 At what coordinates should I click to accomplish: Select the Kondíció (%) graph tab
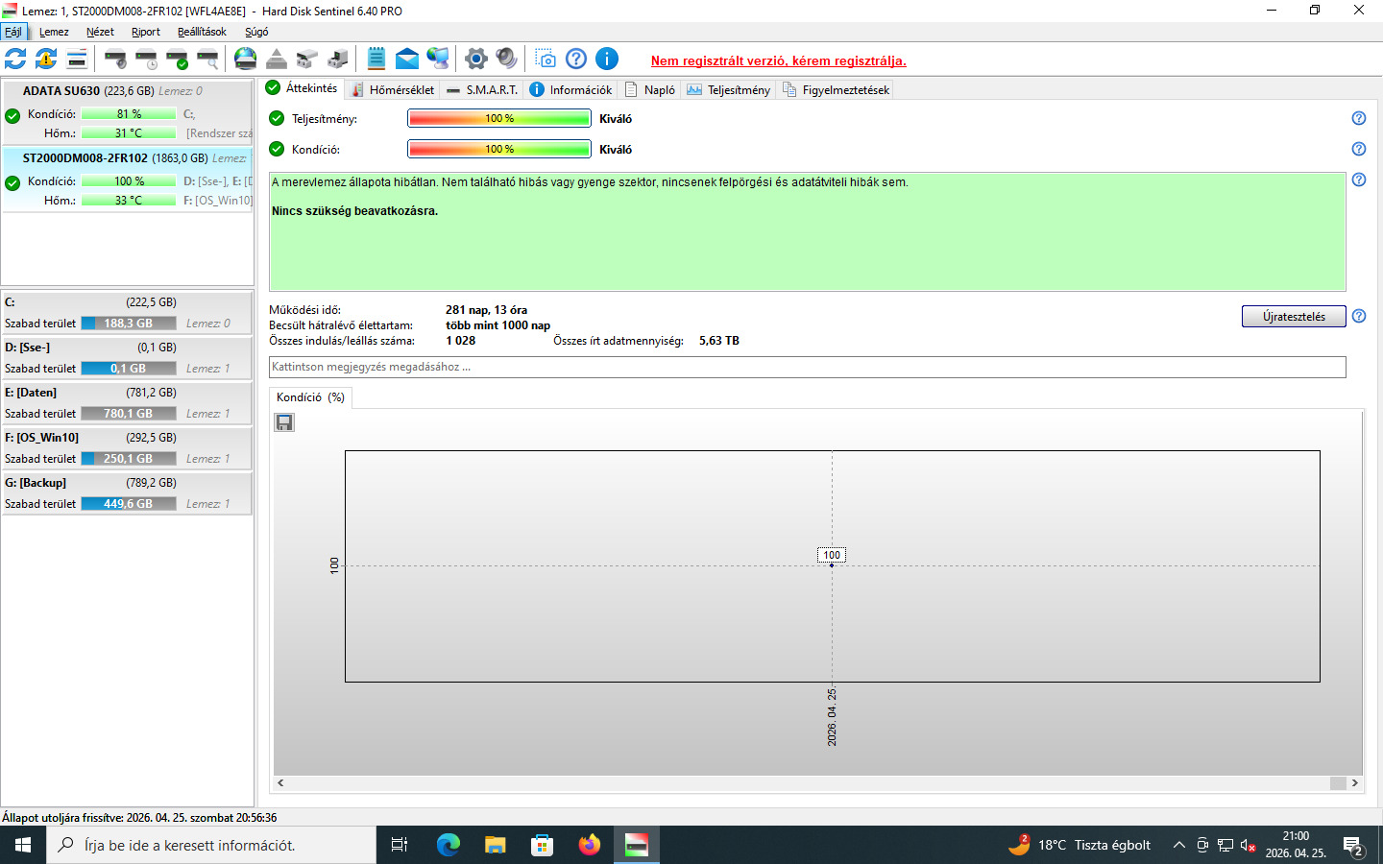point(310,397)
